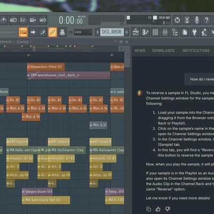Copy the chat response with copy icon
This screenshot has width=214, height=214.
point(149,209)
